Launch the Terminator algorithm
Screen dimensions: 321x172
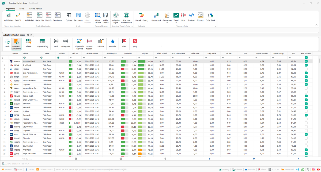click(x=58, y=17)
